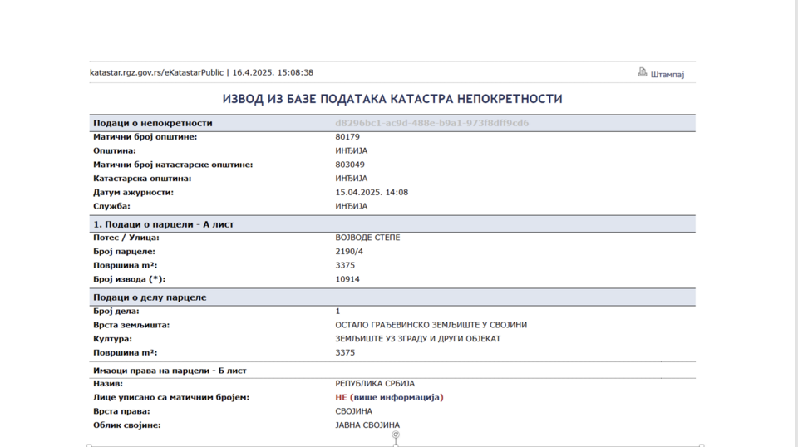Click the document ID d8296bc1 text
Screen dimensions: 798x447
(x=431, y=123)
